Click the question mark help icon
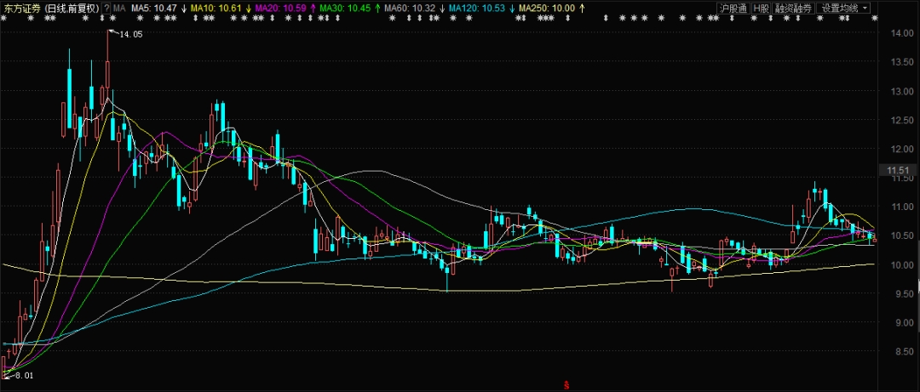The image size is (920, 392). (106, 8)
